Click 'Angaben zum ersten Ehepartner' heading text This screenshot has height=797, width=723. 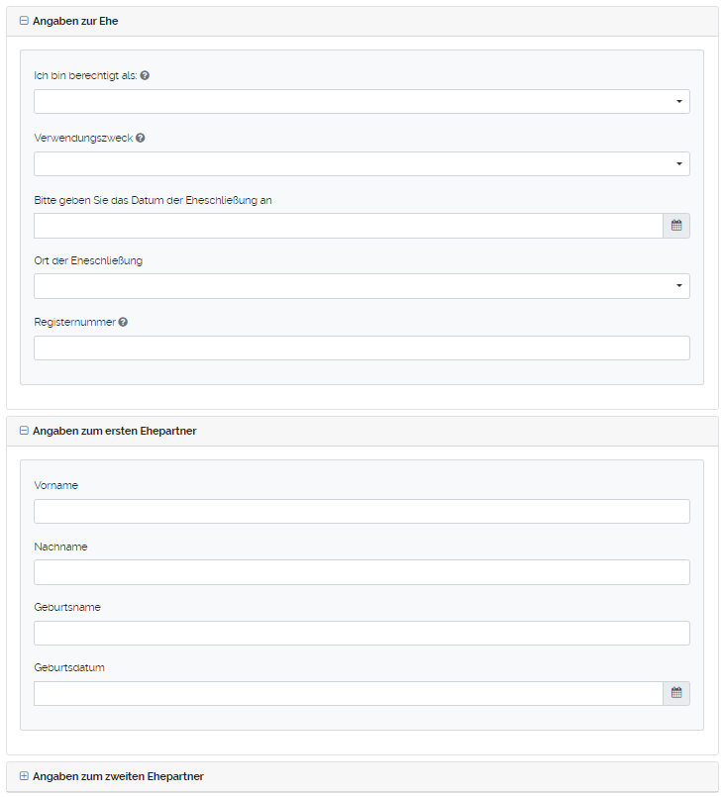click(114, 431)
